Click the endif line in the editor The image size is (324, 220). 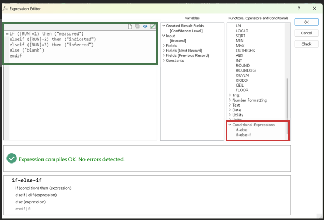tap(16, 56)
